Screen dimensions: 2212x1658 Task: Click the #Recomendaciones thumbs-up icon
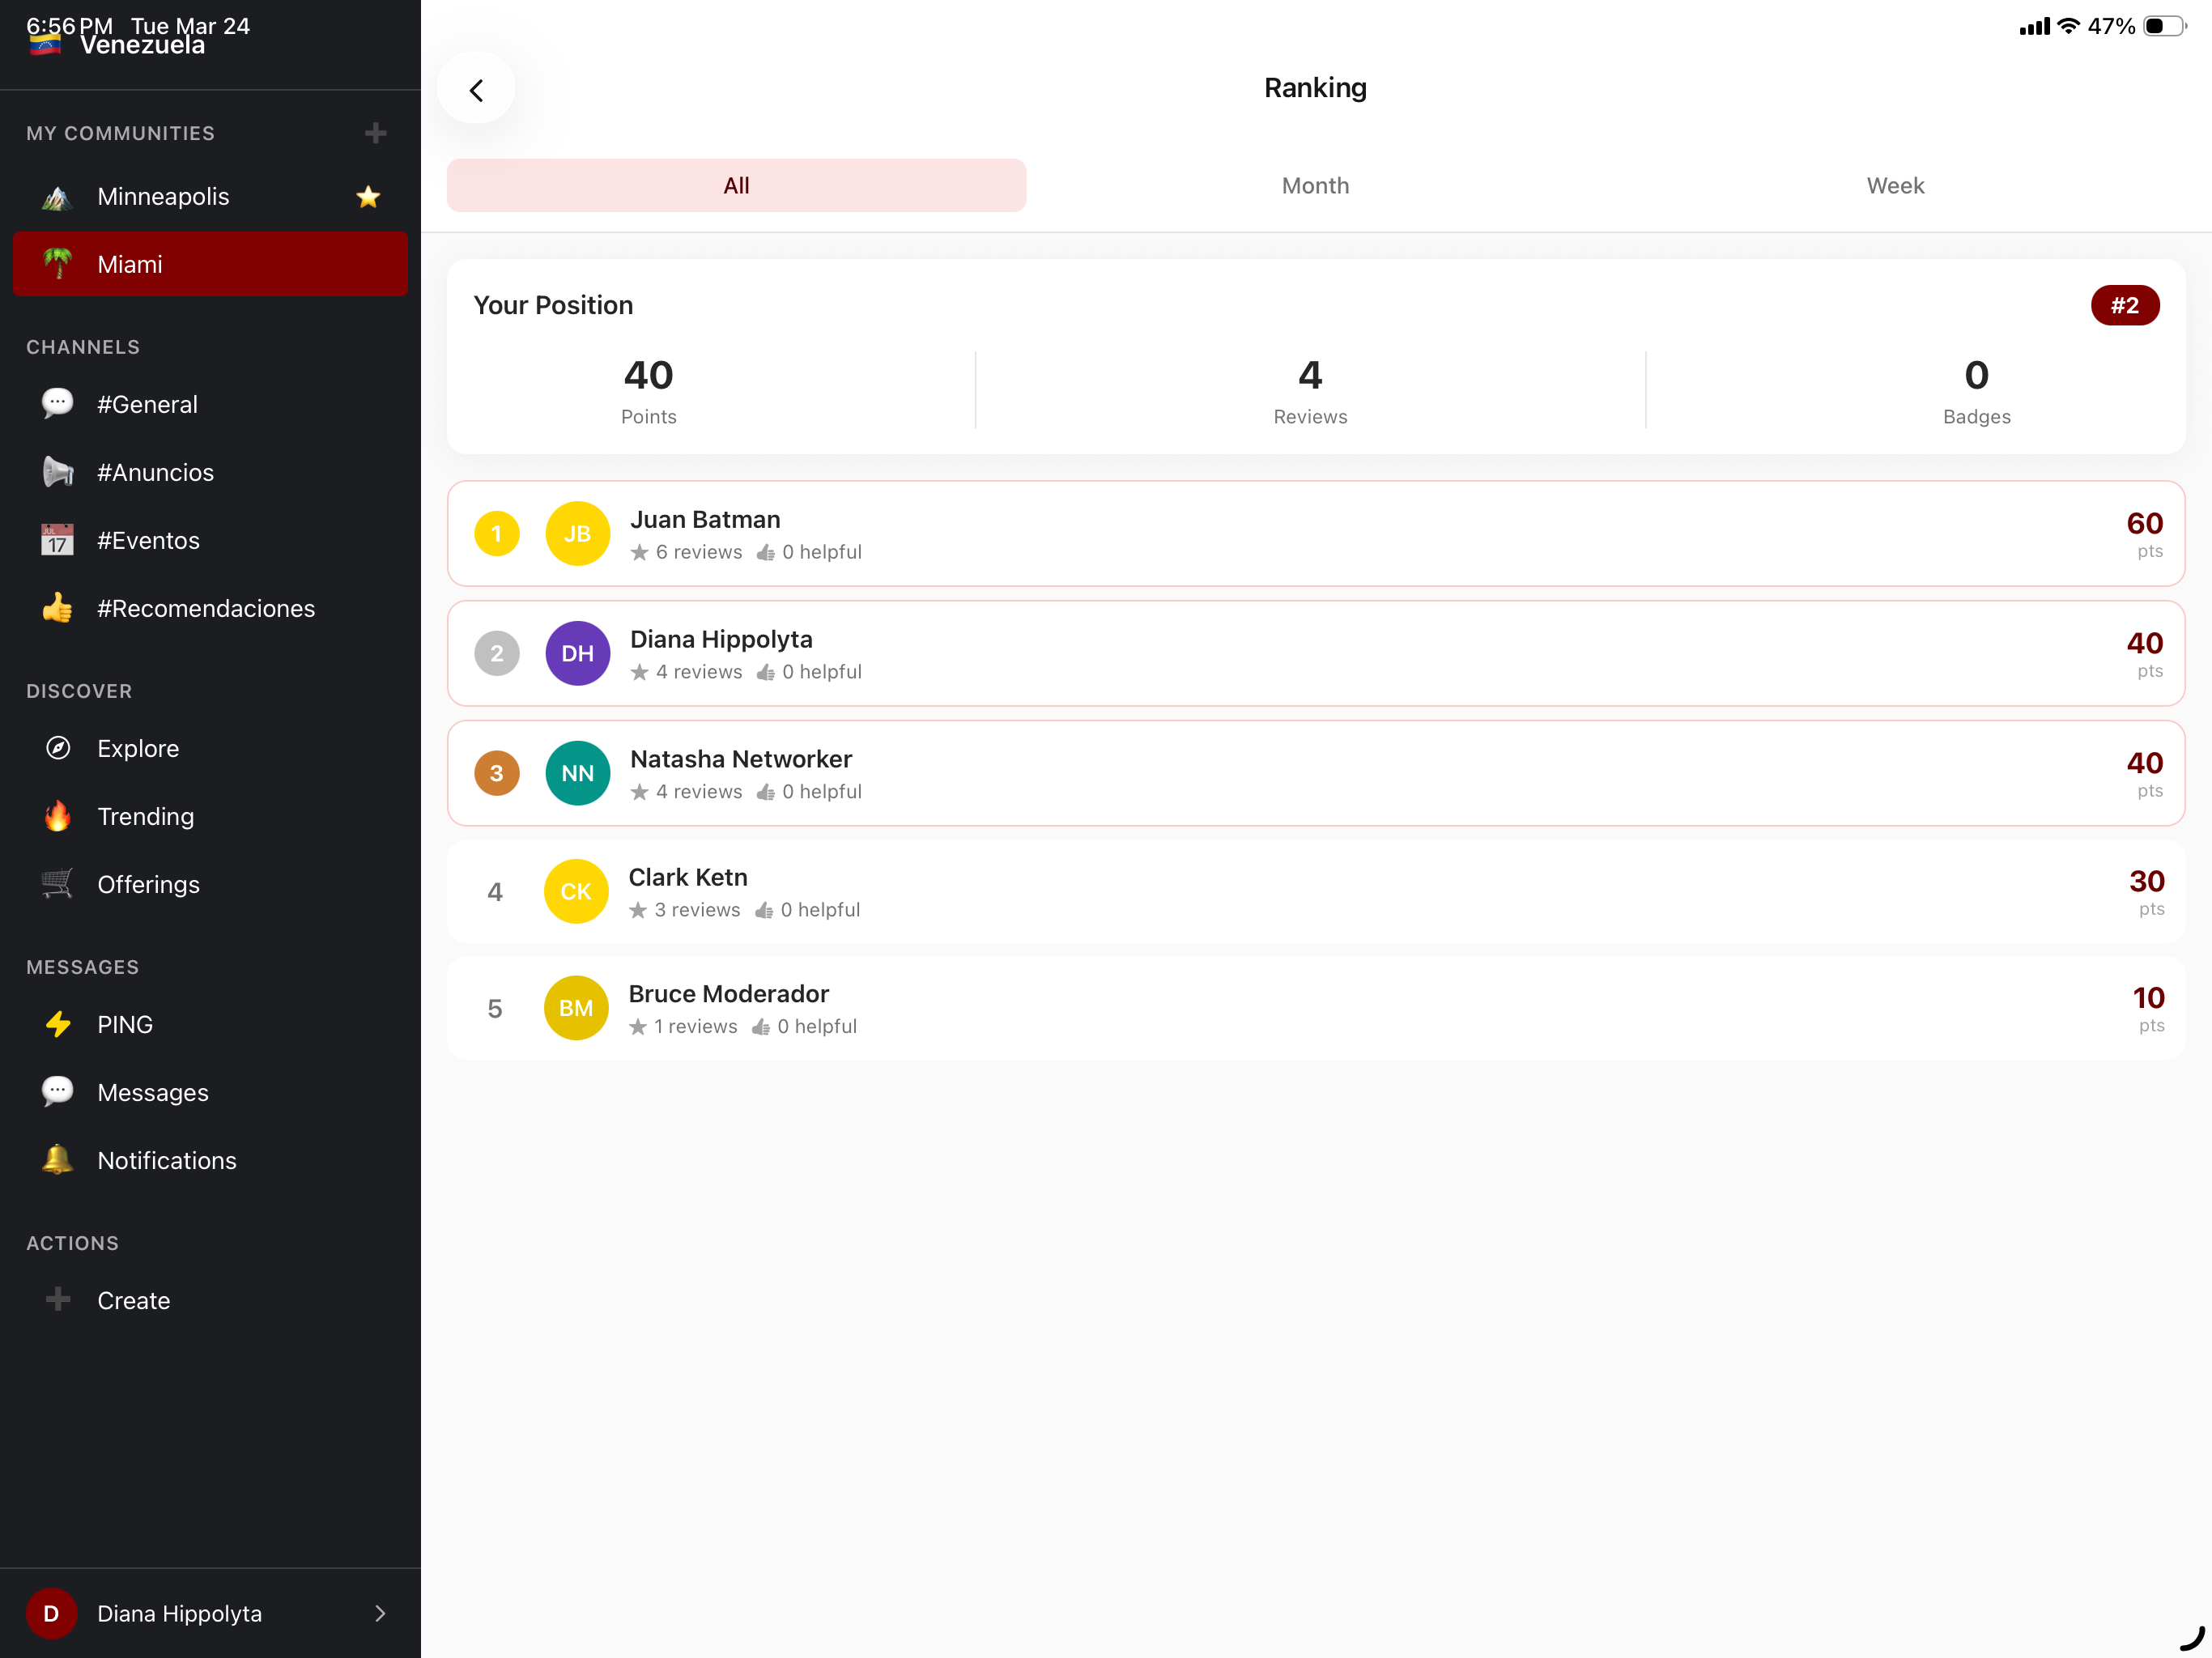click(x=57, y=608)
